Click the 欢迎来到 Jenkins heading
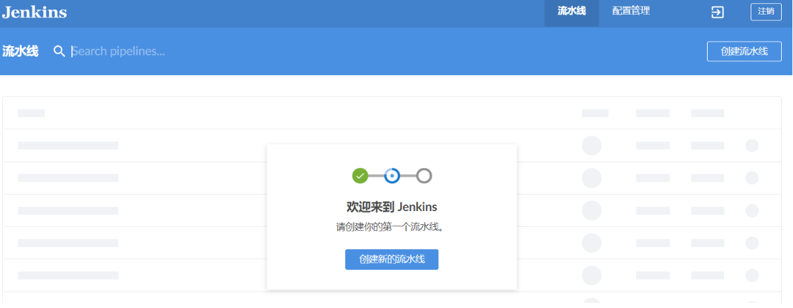The width and height of the screenshot is (793, 308). click(392, 206)
